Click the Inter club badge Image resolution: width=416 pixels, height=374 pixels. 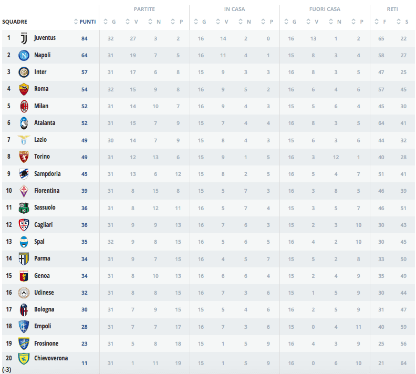pos(24,72)
